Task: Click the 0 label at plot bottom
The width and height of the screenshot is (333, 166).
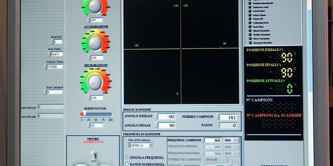Action: (x=177, y=94)
